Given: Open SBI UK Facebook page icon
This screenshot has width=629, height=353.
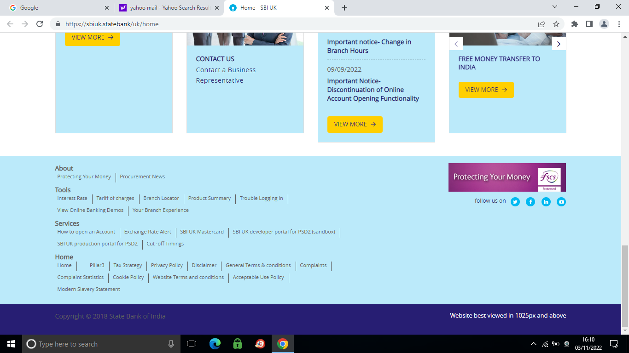Looking at the screenshot, I should coord(530,202).
